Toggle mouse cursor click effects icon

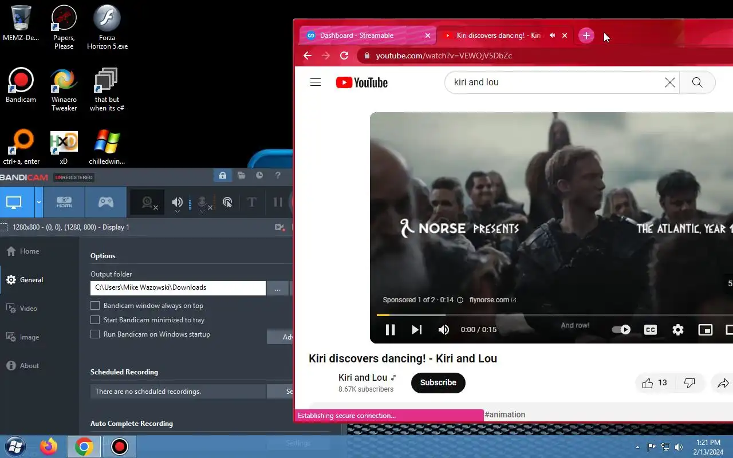coord(227,202)
